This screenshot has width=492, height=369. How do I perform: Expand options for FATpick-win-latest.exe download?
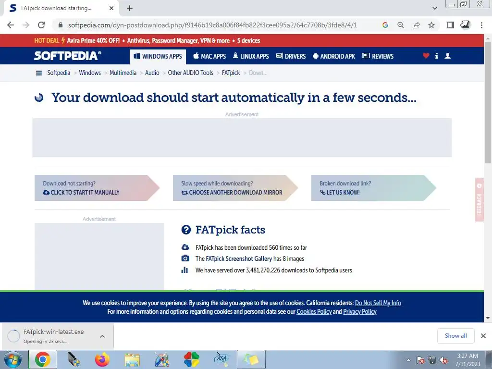tap(102, 336)
